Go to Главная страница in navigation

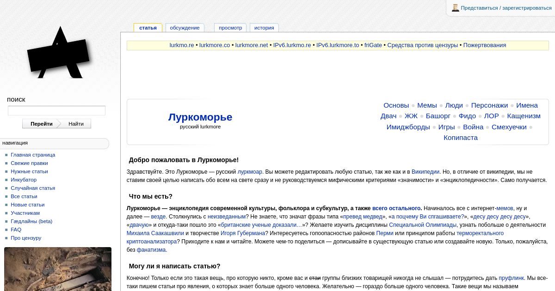click(33, 155)
